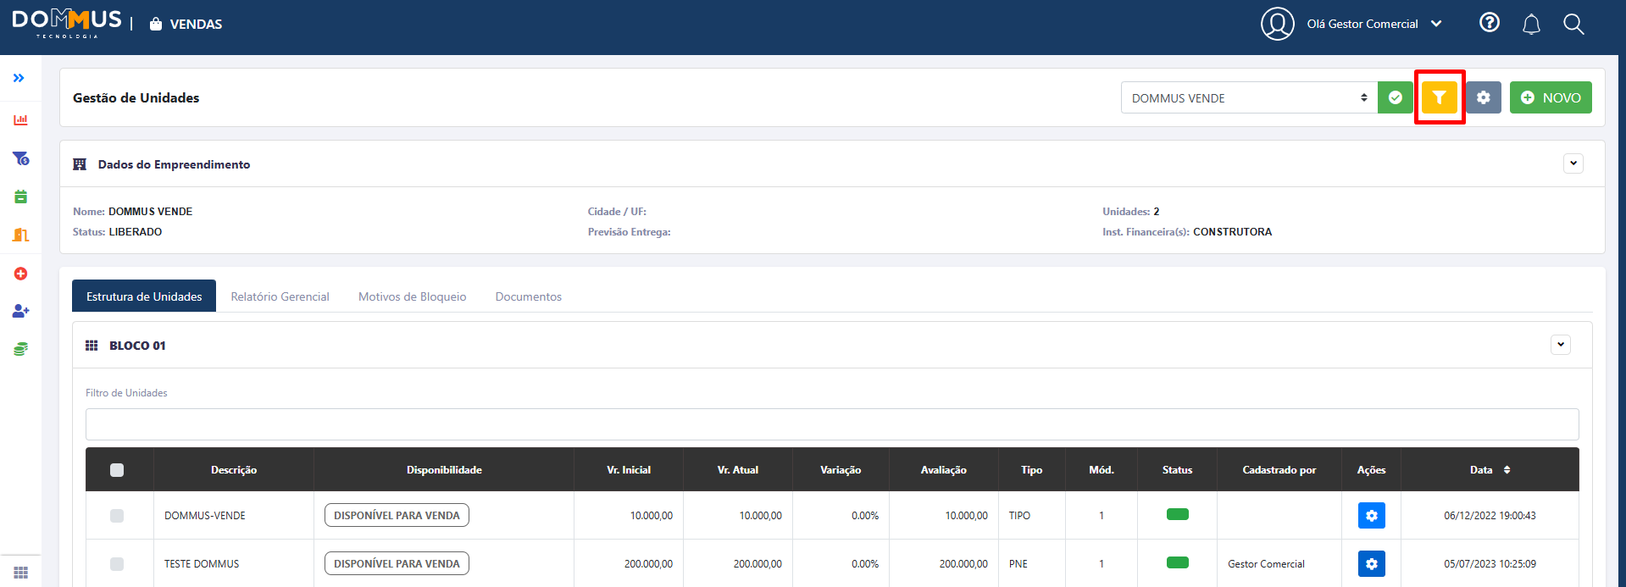Open notifications bell icon

coord(1530,25)
